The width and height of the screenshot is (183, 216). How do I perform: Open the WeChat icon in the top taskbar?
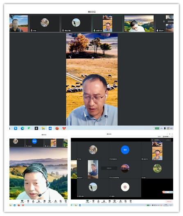coord(29,128)
